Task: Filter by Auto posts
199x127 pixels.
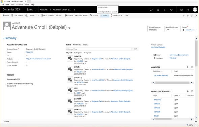Action: [78, 53]
